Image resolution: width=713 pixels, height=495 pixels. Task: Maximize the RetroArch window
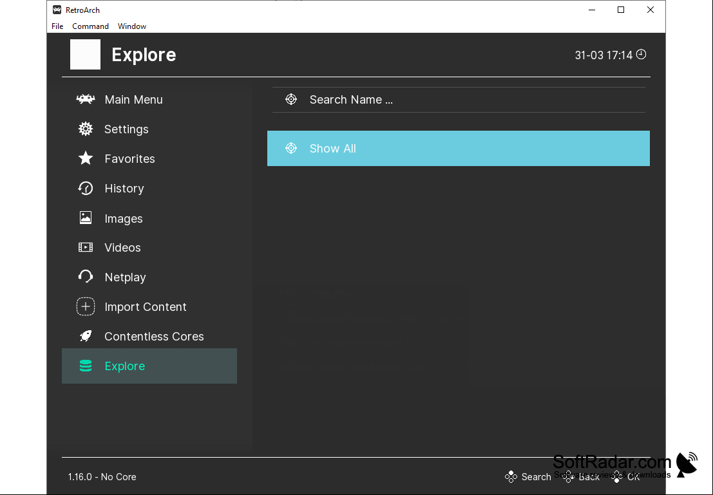[x=621, y=10]
